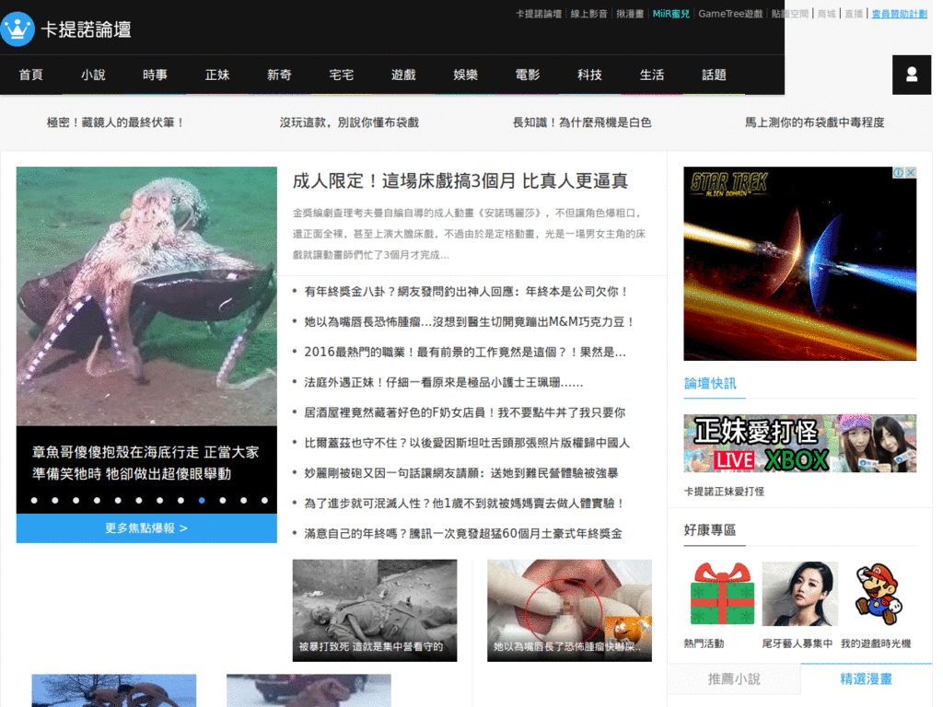
Task: Open the 沒玩這款，別說你懂布袋戲 link
Action: tap(349, 122)
